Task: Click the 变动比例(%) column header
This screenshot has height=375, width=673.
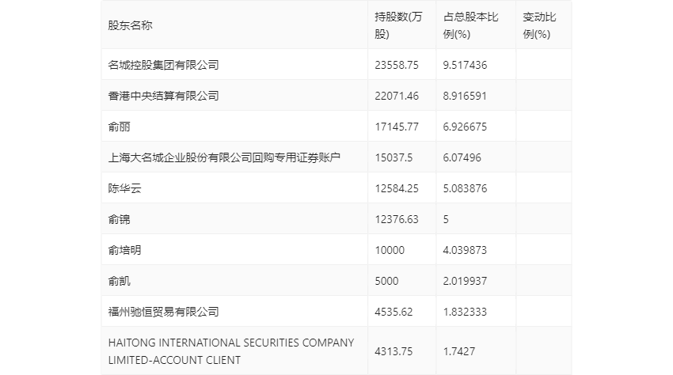Action: 539,25
